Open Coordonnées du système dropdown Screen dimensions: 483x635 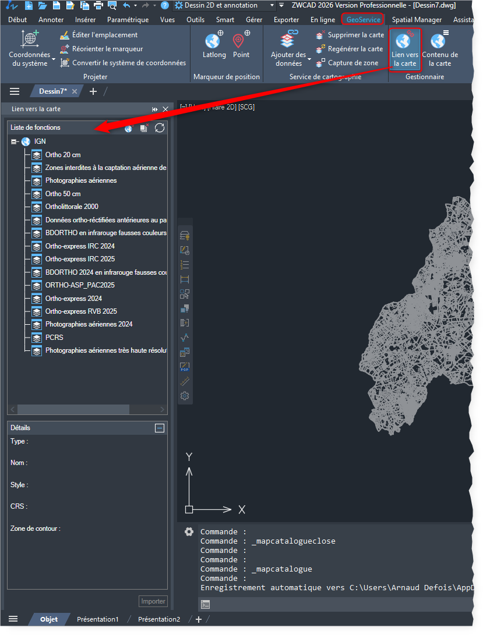pos(53,59)
